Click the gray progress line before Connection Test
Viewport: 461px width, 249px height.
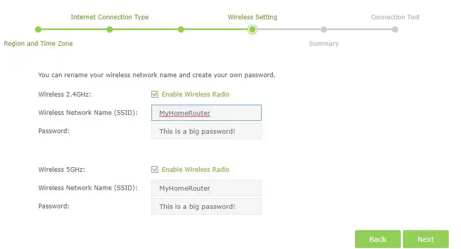(x=360, y=29)
